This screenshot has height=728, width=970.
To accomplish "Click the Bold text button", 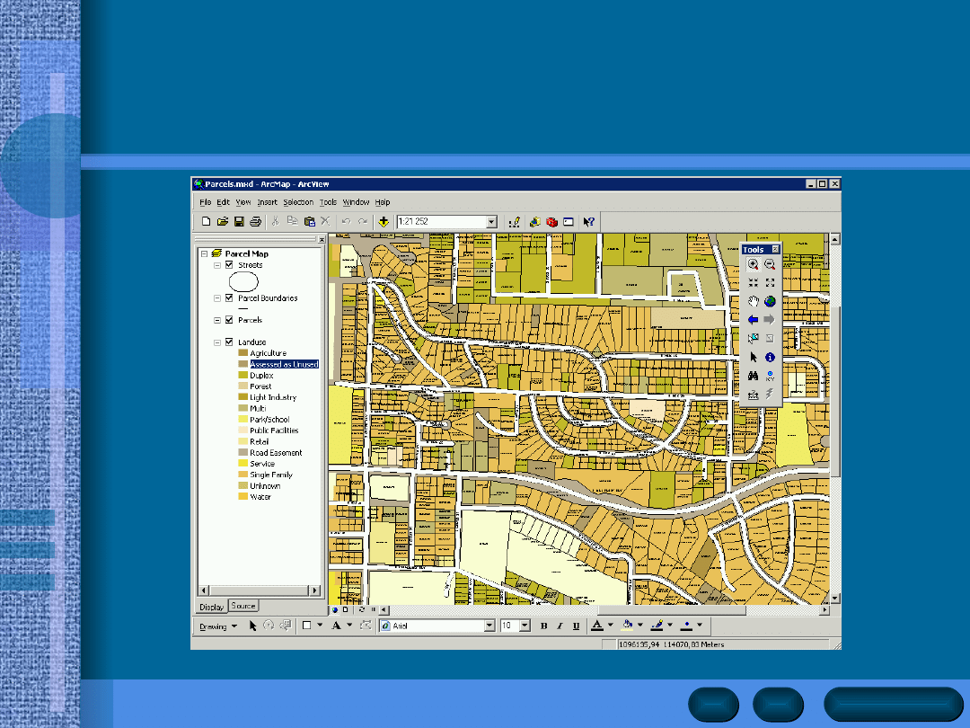I will [x=544, y=626].
